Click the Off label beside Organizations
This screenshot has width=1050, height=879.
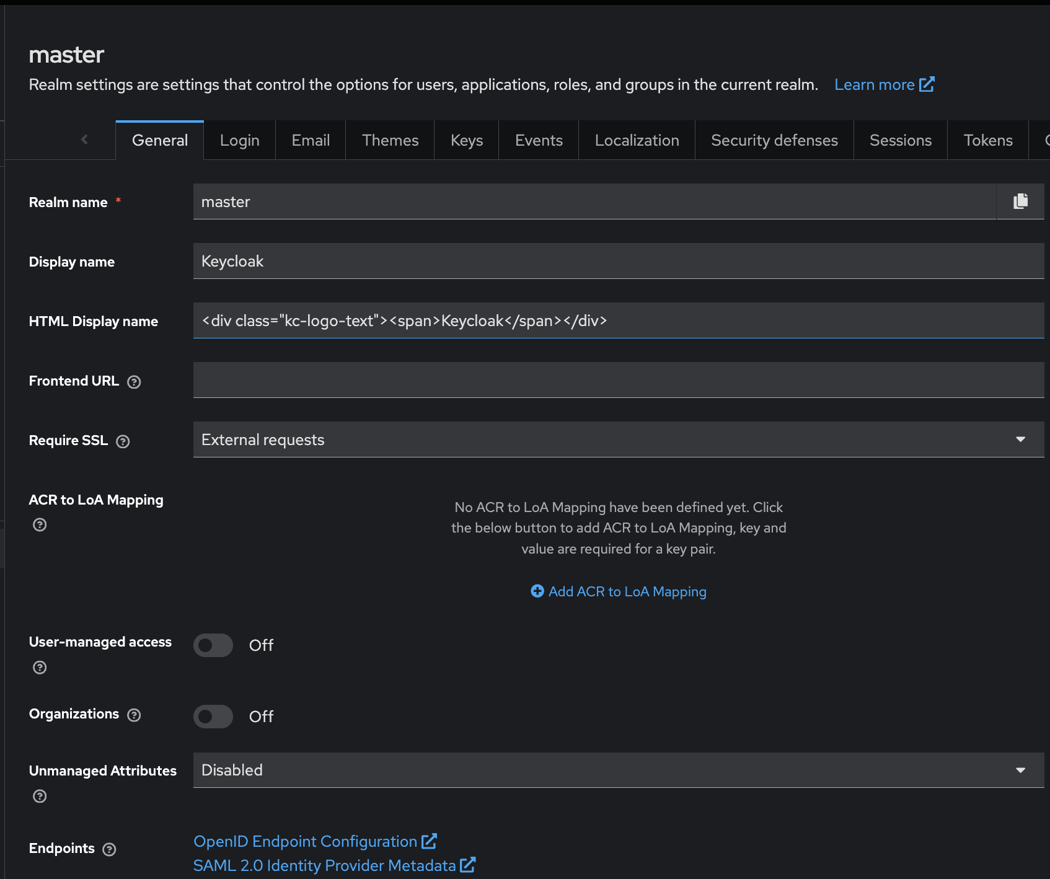pyautogui.click(x=261, y=717)
